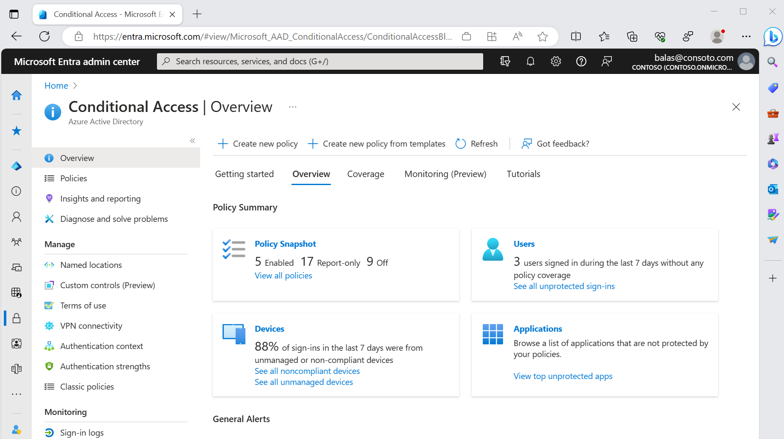
Task: Close the Conditional Access blade
Action: 736,107
